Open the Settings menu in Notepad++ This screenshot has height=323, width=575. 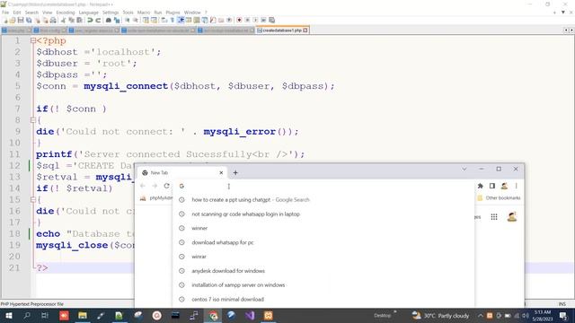(111, 13)
